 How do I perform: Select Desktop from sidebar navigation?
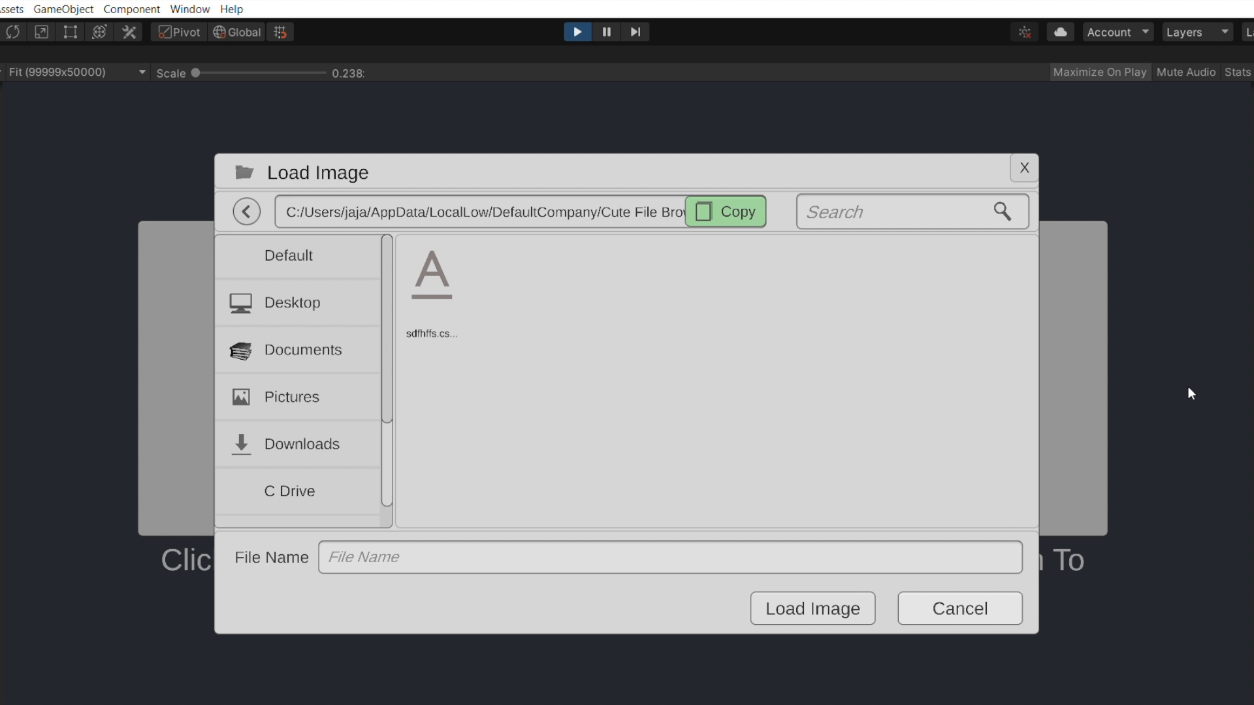pos(292,302)
